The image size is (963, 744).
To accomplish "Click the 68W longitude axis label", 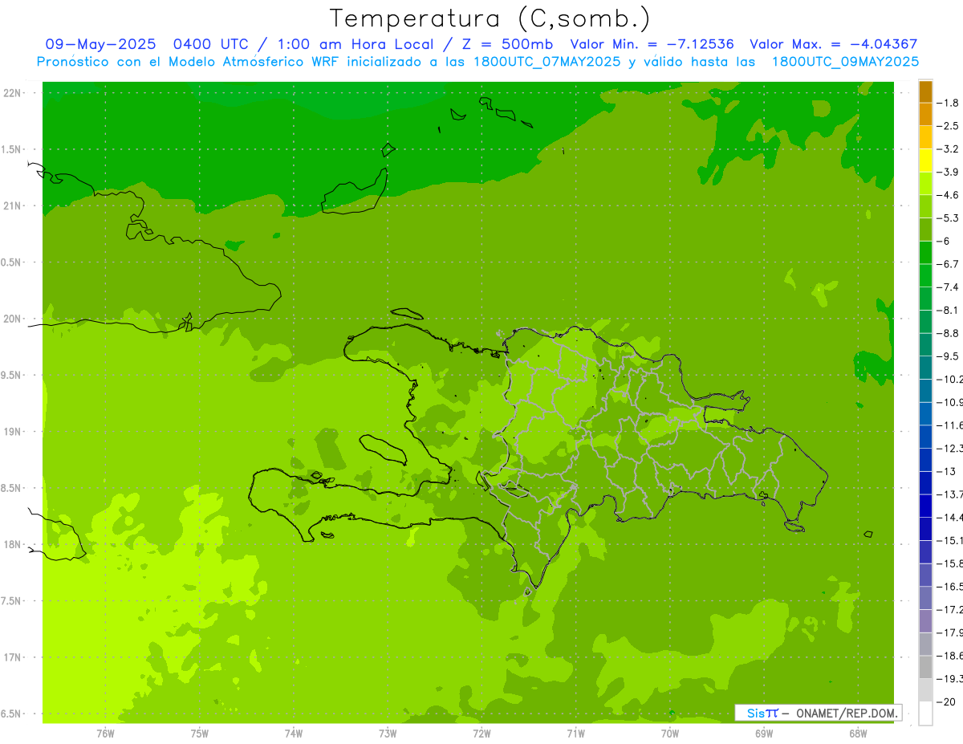I will click(858, 733).
